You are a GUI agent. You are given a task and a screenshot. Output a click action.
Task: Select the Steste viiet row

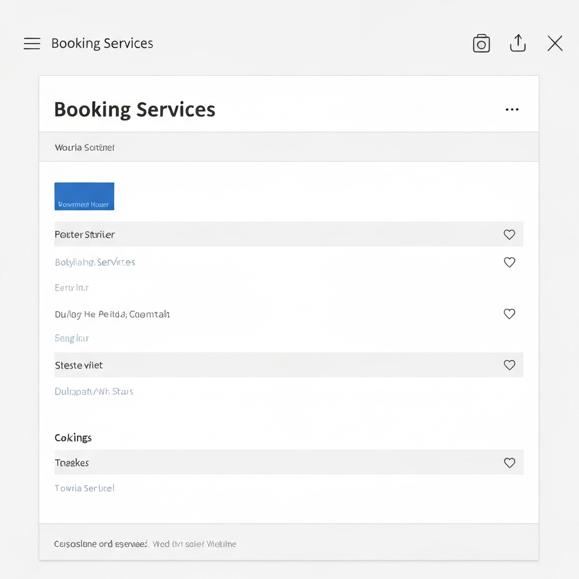point(79,365)
